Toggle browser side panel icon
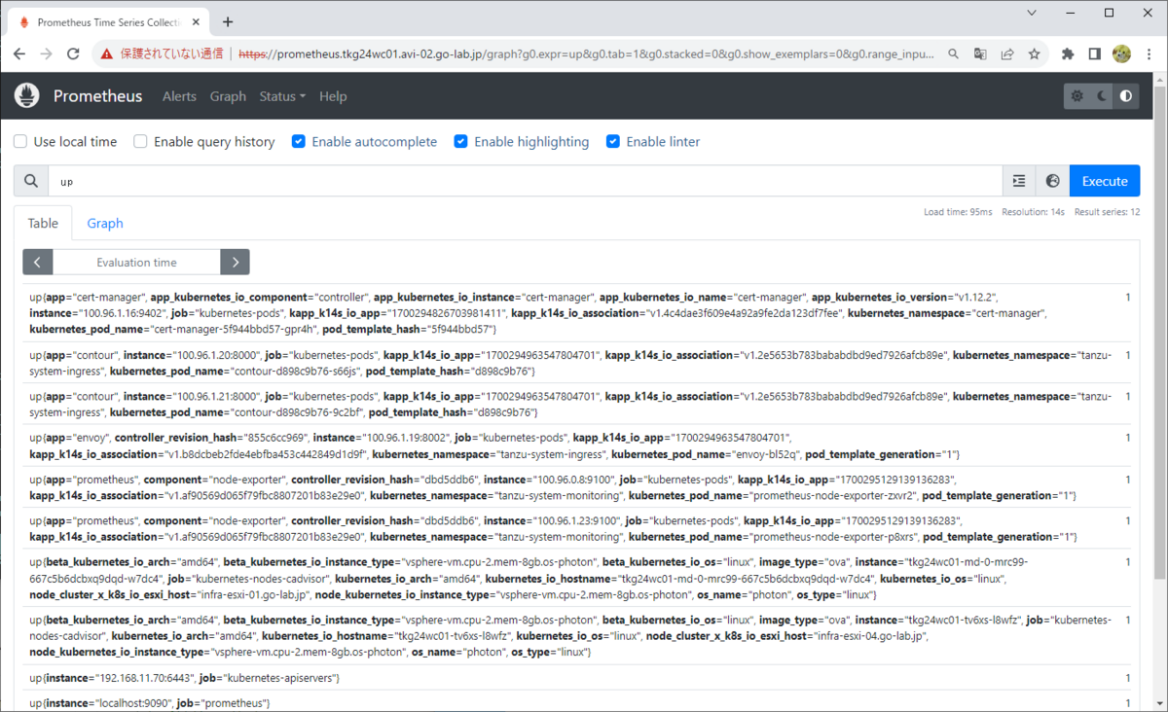This screenshot has width=1168, height=712. click(1094, 54)
